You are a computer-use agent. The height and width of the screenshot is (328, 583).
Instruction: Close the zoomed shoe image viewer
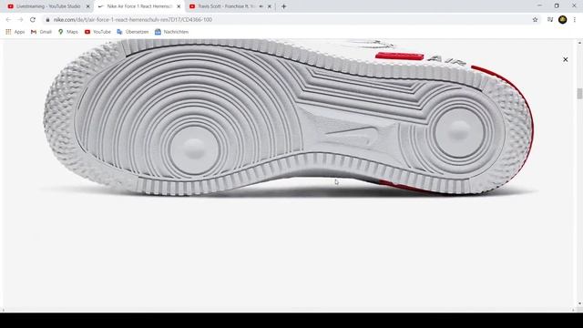(x=565, y=59)
